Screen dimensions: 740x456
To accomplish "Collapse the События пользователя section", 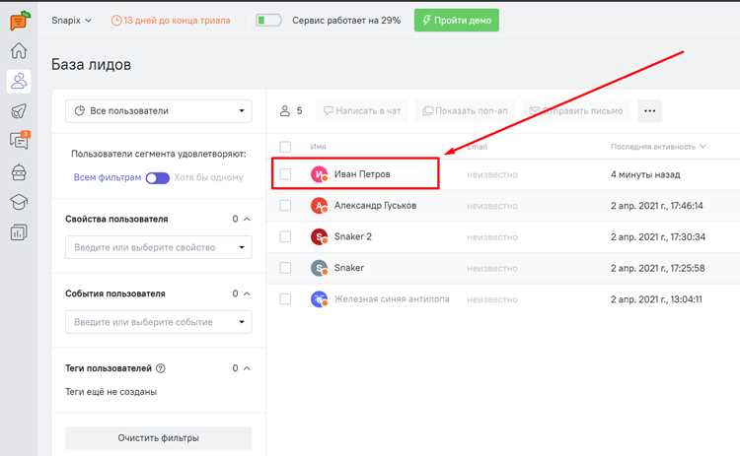I will (x=247, y=293).
